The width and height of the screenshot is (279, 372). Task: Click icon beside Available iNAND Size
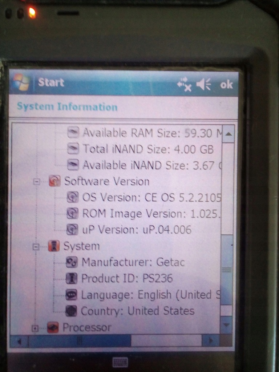point(73,165)
